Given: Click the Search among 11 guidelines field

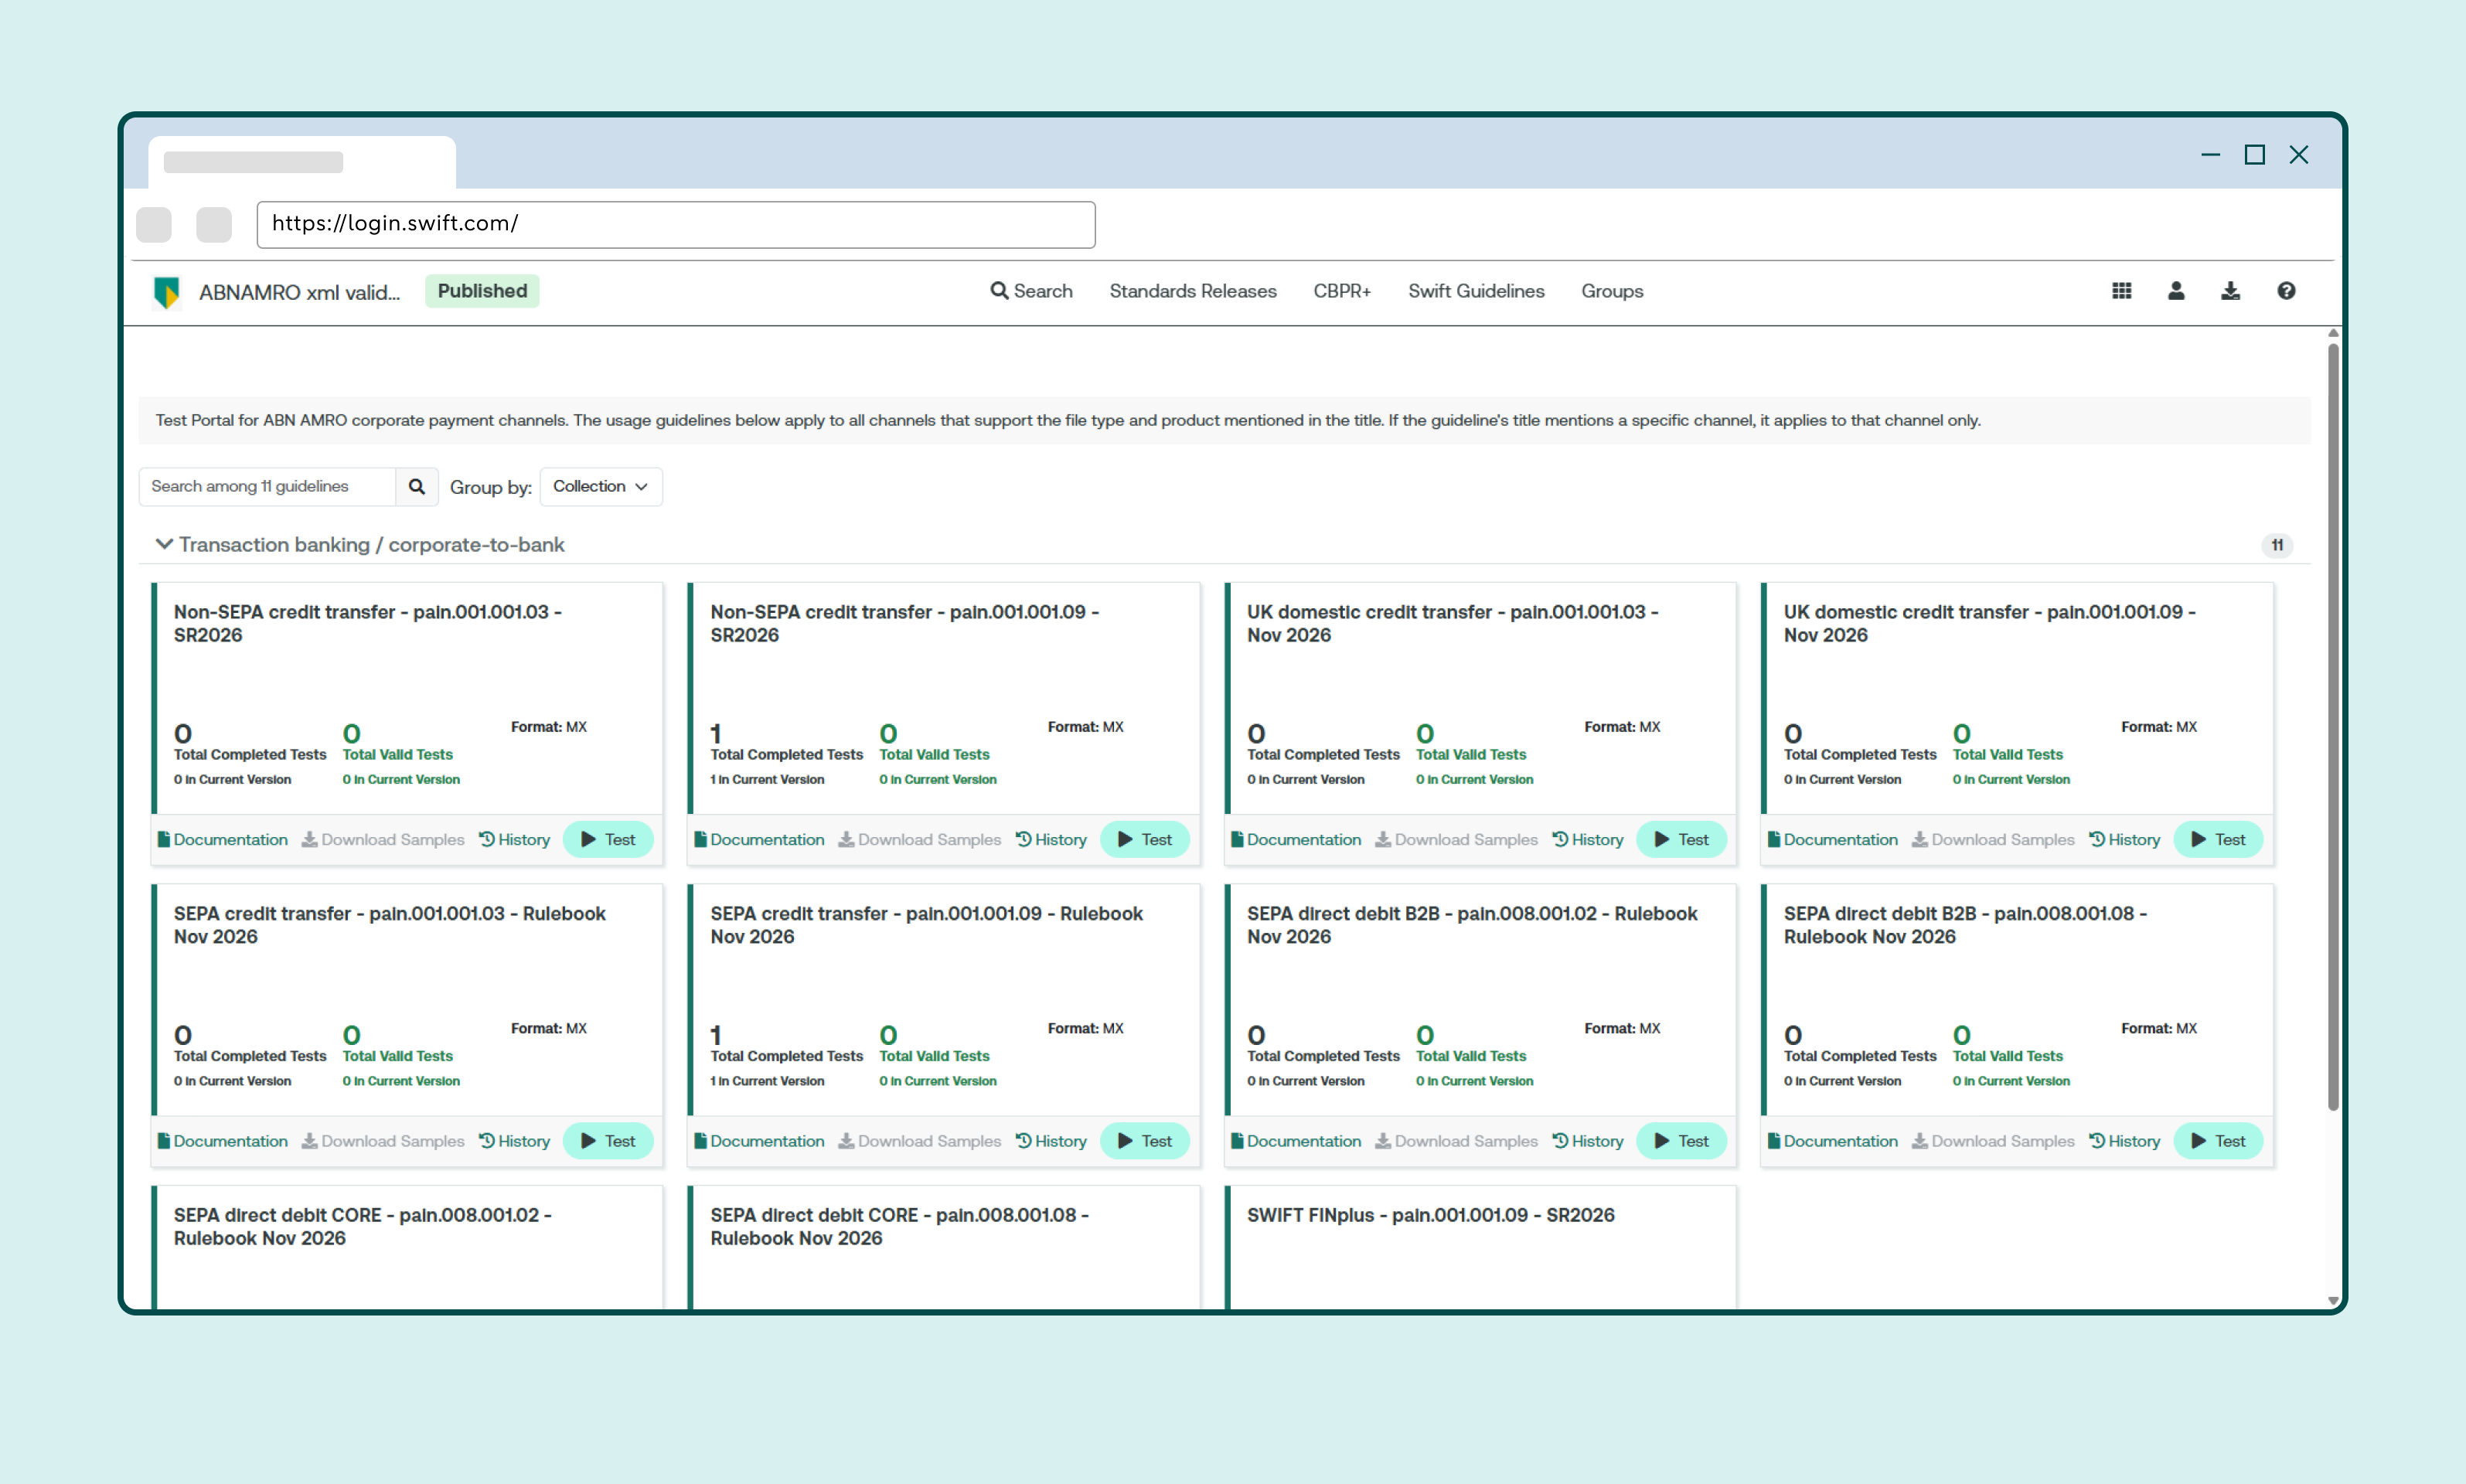Looking at the screenshot, I should [x=267, y=486].
